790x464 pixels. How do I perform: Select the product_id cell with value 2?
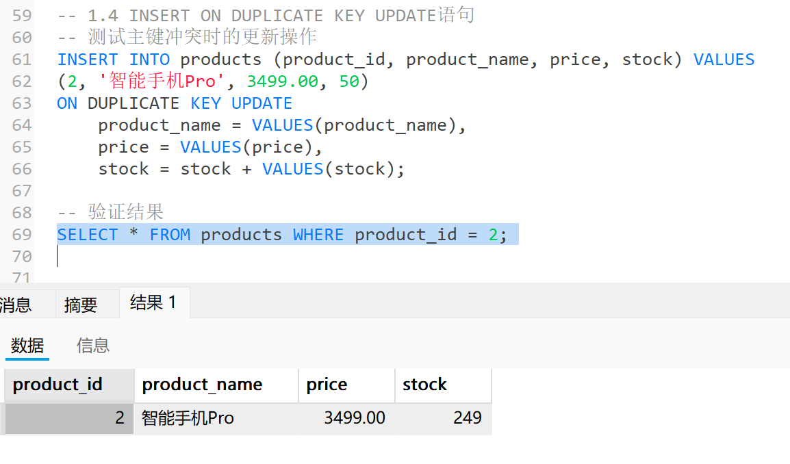(x=68, y=417)
